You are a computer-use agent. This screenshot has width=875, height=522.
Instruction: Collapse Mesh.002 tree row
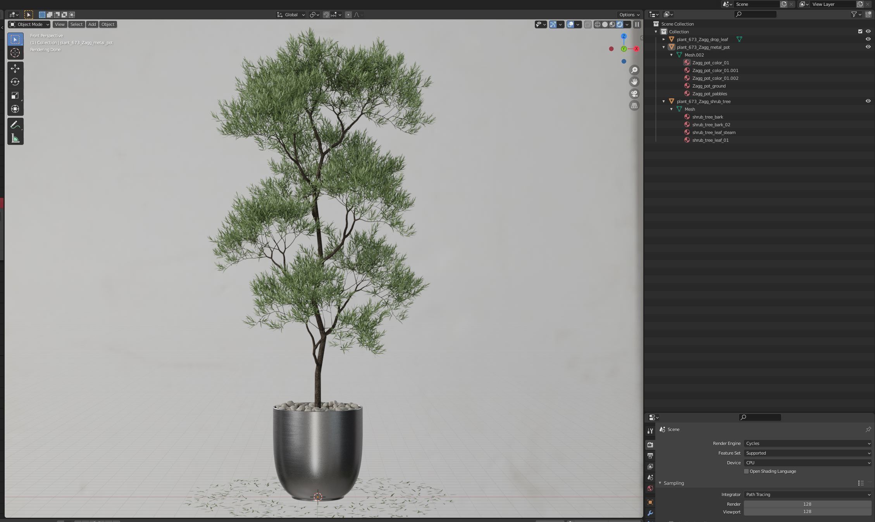[x=672, y=55]
